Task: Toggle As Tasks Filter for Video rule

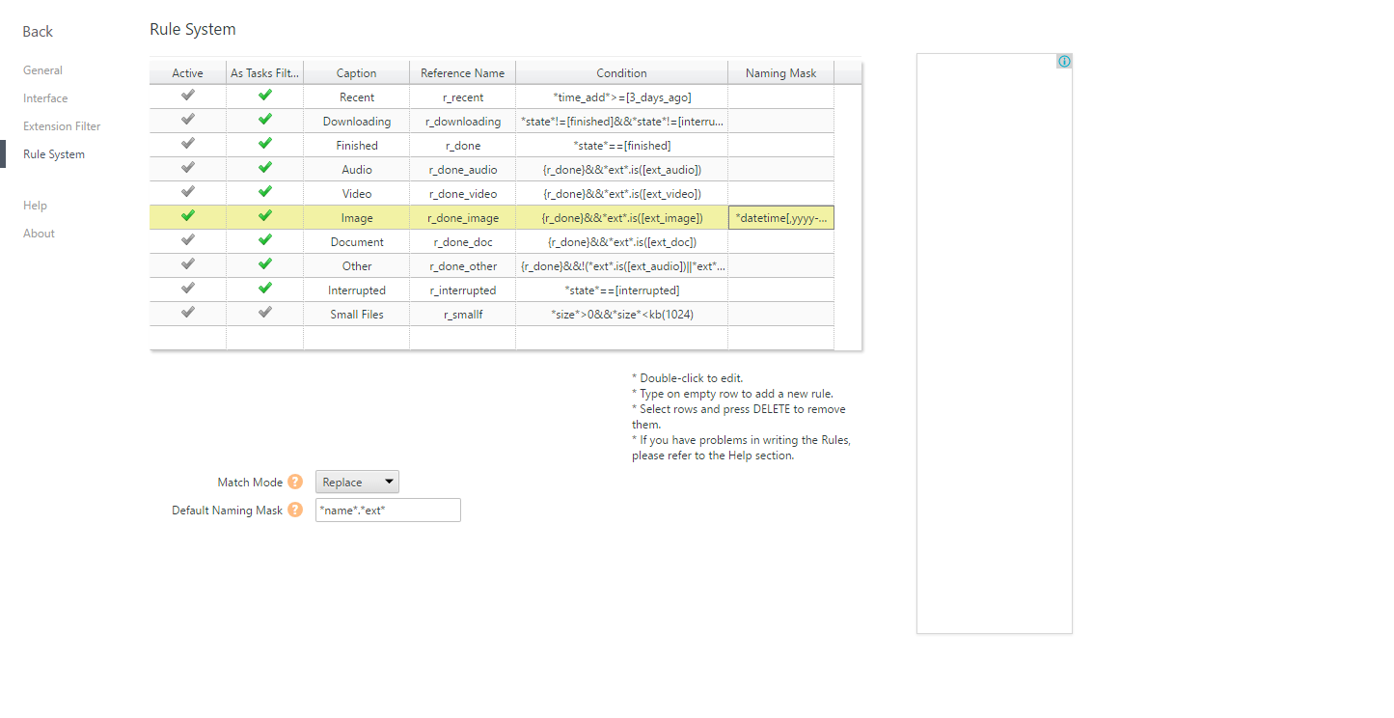Action: pyautogui.click(x=265, y=192)
